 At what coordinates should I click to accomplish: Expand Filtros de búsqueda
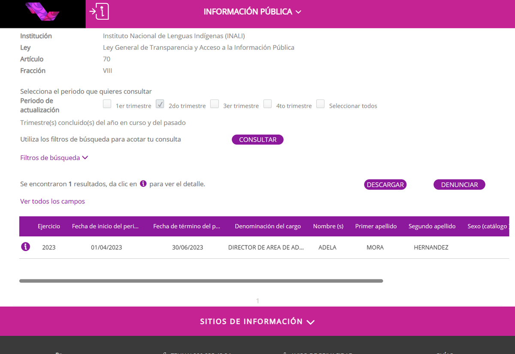(54, 158)
